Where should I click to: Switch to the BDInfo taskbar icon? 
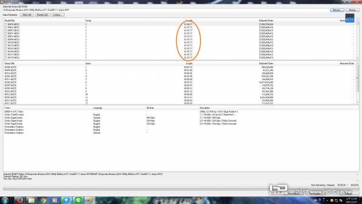pos(90,200)
